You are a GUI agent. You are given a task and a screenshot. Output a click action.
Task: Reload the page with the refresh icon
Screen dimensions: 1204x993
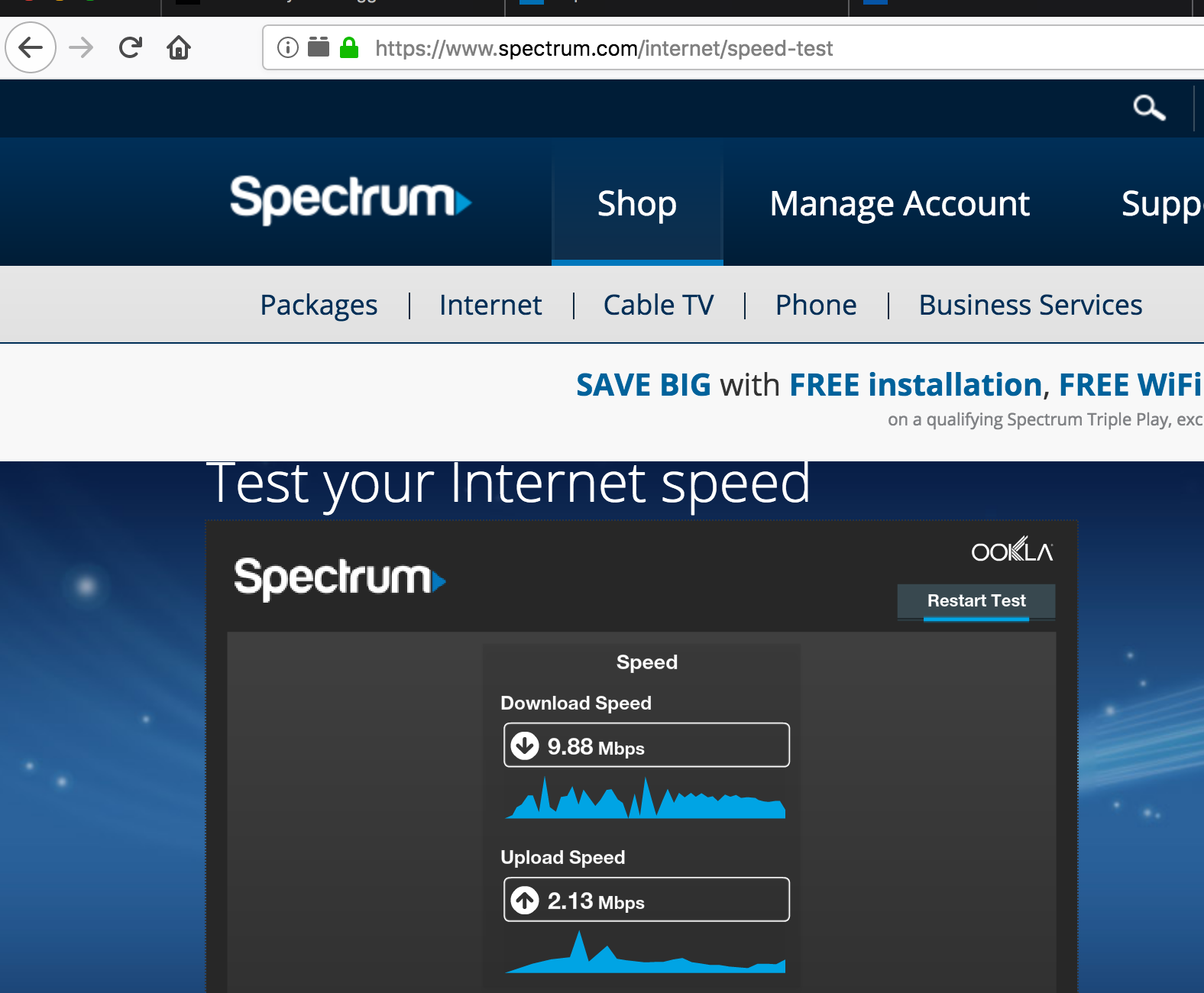[x=131, y=48]
